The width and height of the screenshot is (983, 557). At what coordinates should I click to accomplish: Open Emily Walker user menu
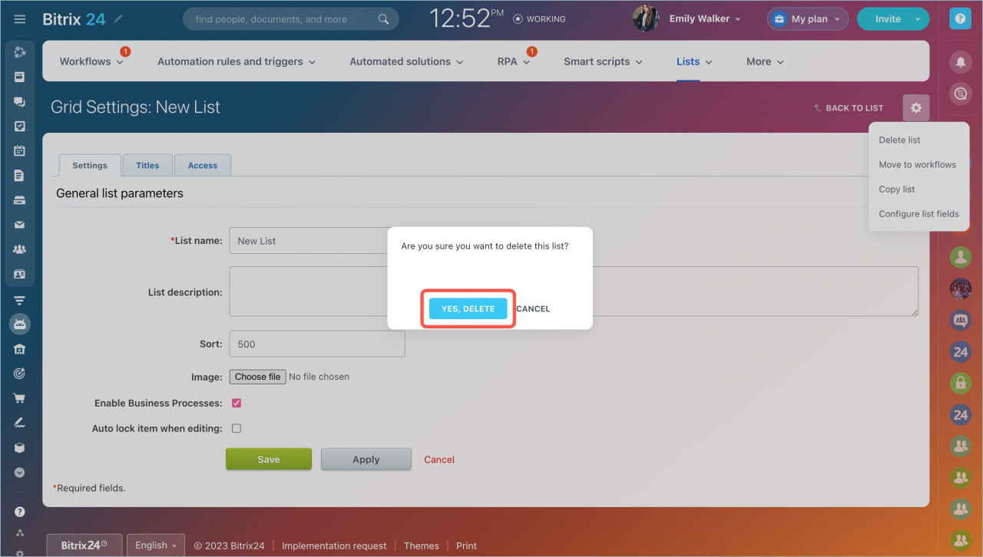[x=705, y=19]
